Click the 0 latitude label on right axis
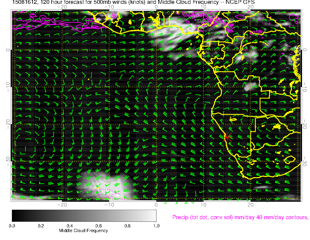The height and width of the screenshot is (240, 310). pyautogui.click(x=305, y=50)
